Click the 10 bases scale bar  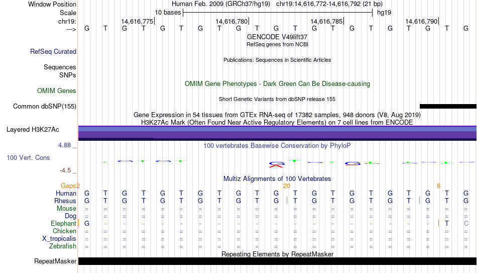[x=278, y=13]
